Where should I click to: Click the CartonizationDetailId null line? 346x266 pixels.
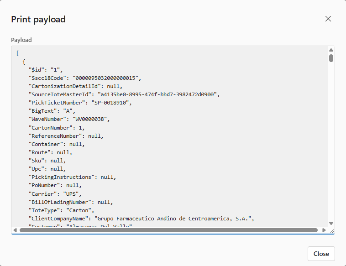75,86
